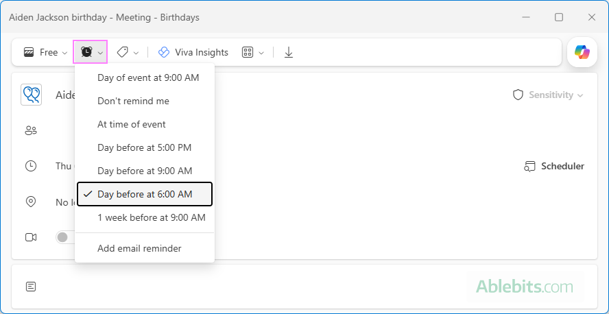Expand the Free status dropdown arrow

pyautogui.click(x=64, y=53)
